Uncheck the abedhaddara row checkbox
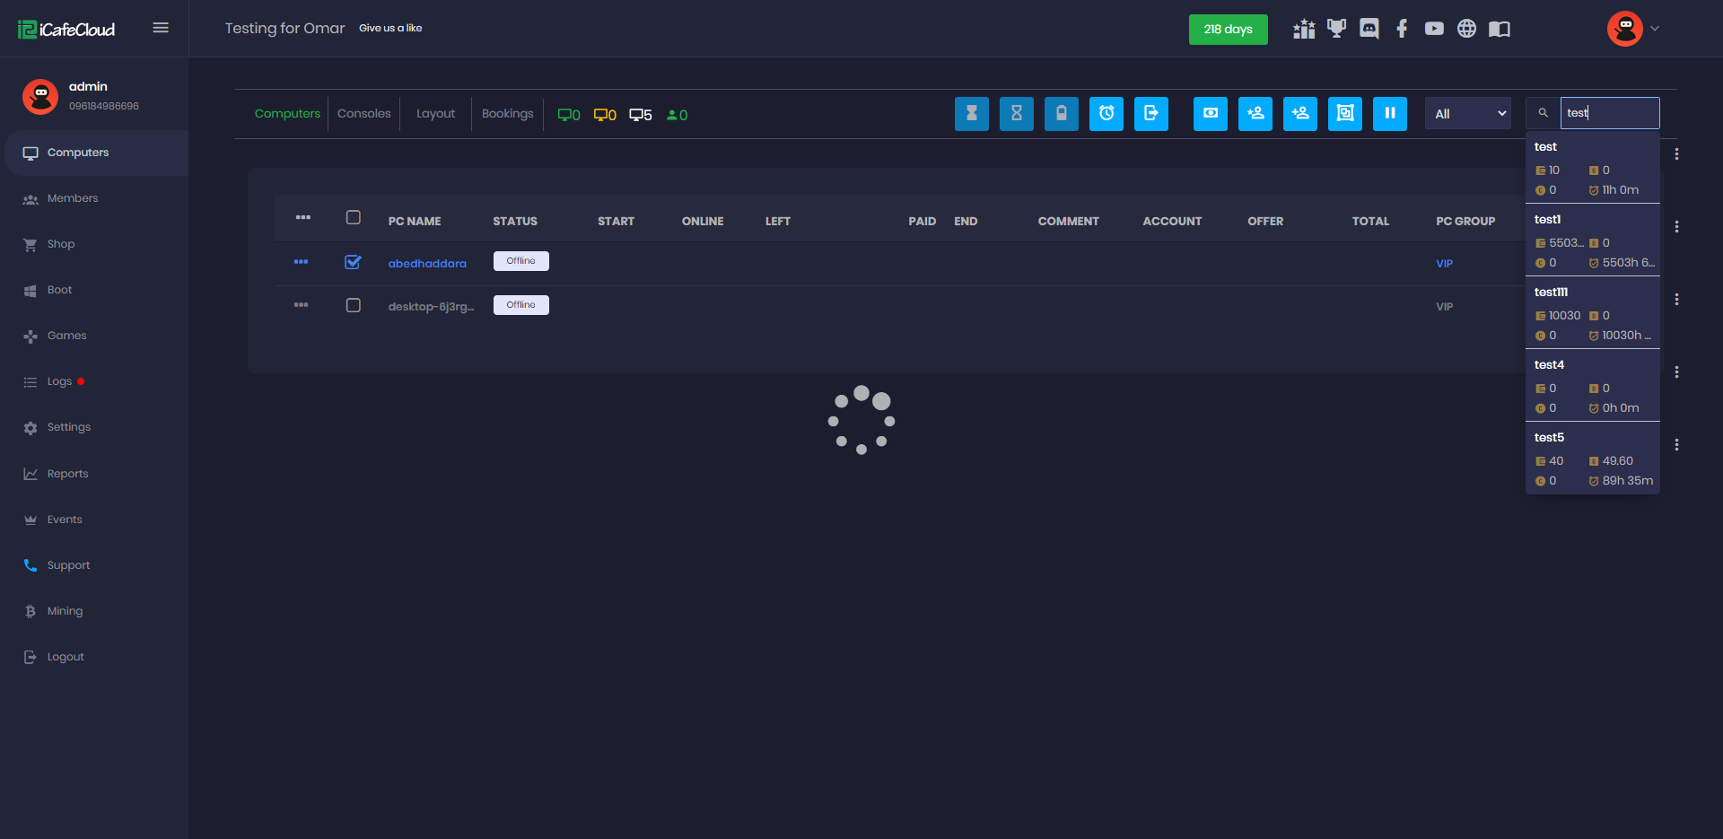The image size is (1723, 839). (x=353, y=262)
